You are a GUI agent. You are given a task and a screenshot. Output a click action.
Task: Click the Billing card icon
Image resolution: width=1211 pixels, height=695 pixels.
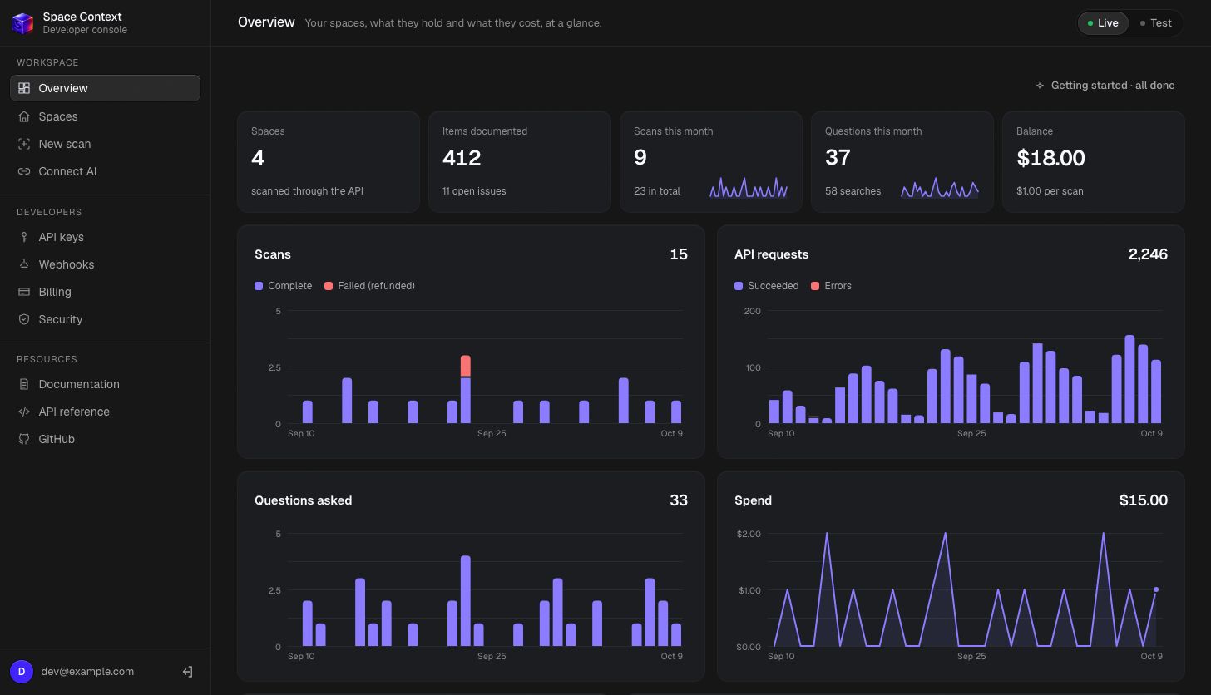point(24,292)
